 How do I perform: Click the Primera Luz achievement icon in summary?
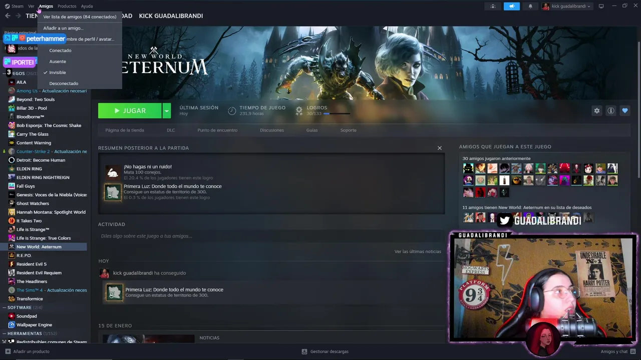point(113,192)
